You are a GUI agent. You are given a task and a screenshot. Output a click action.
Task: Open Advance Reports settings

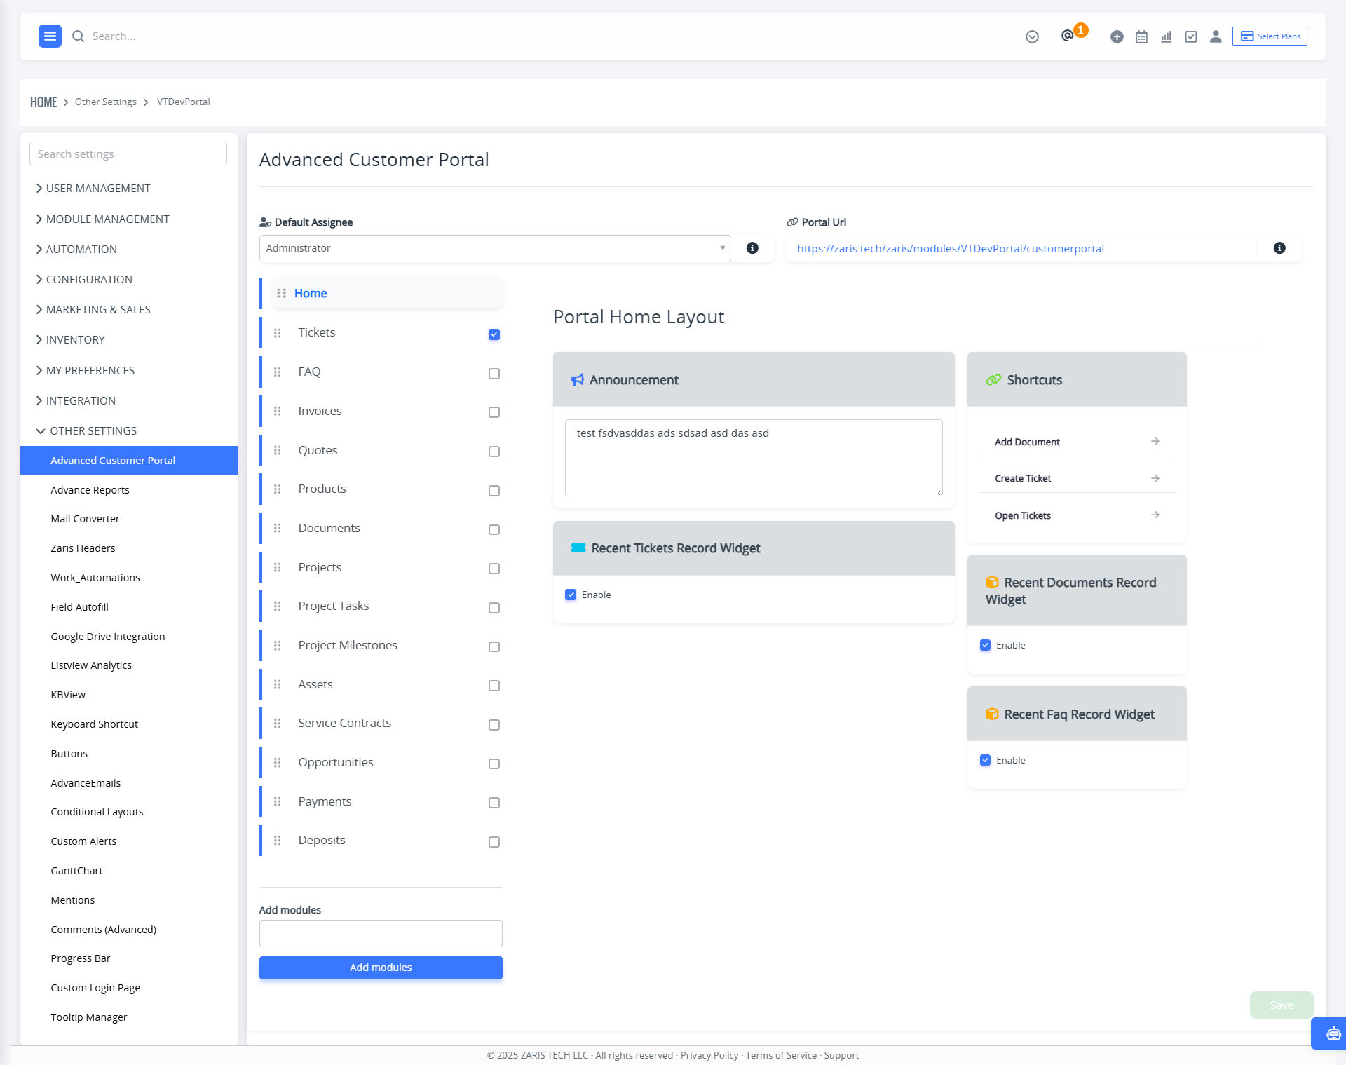click(90, 490)
